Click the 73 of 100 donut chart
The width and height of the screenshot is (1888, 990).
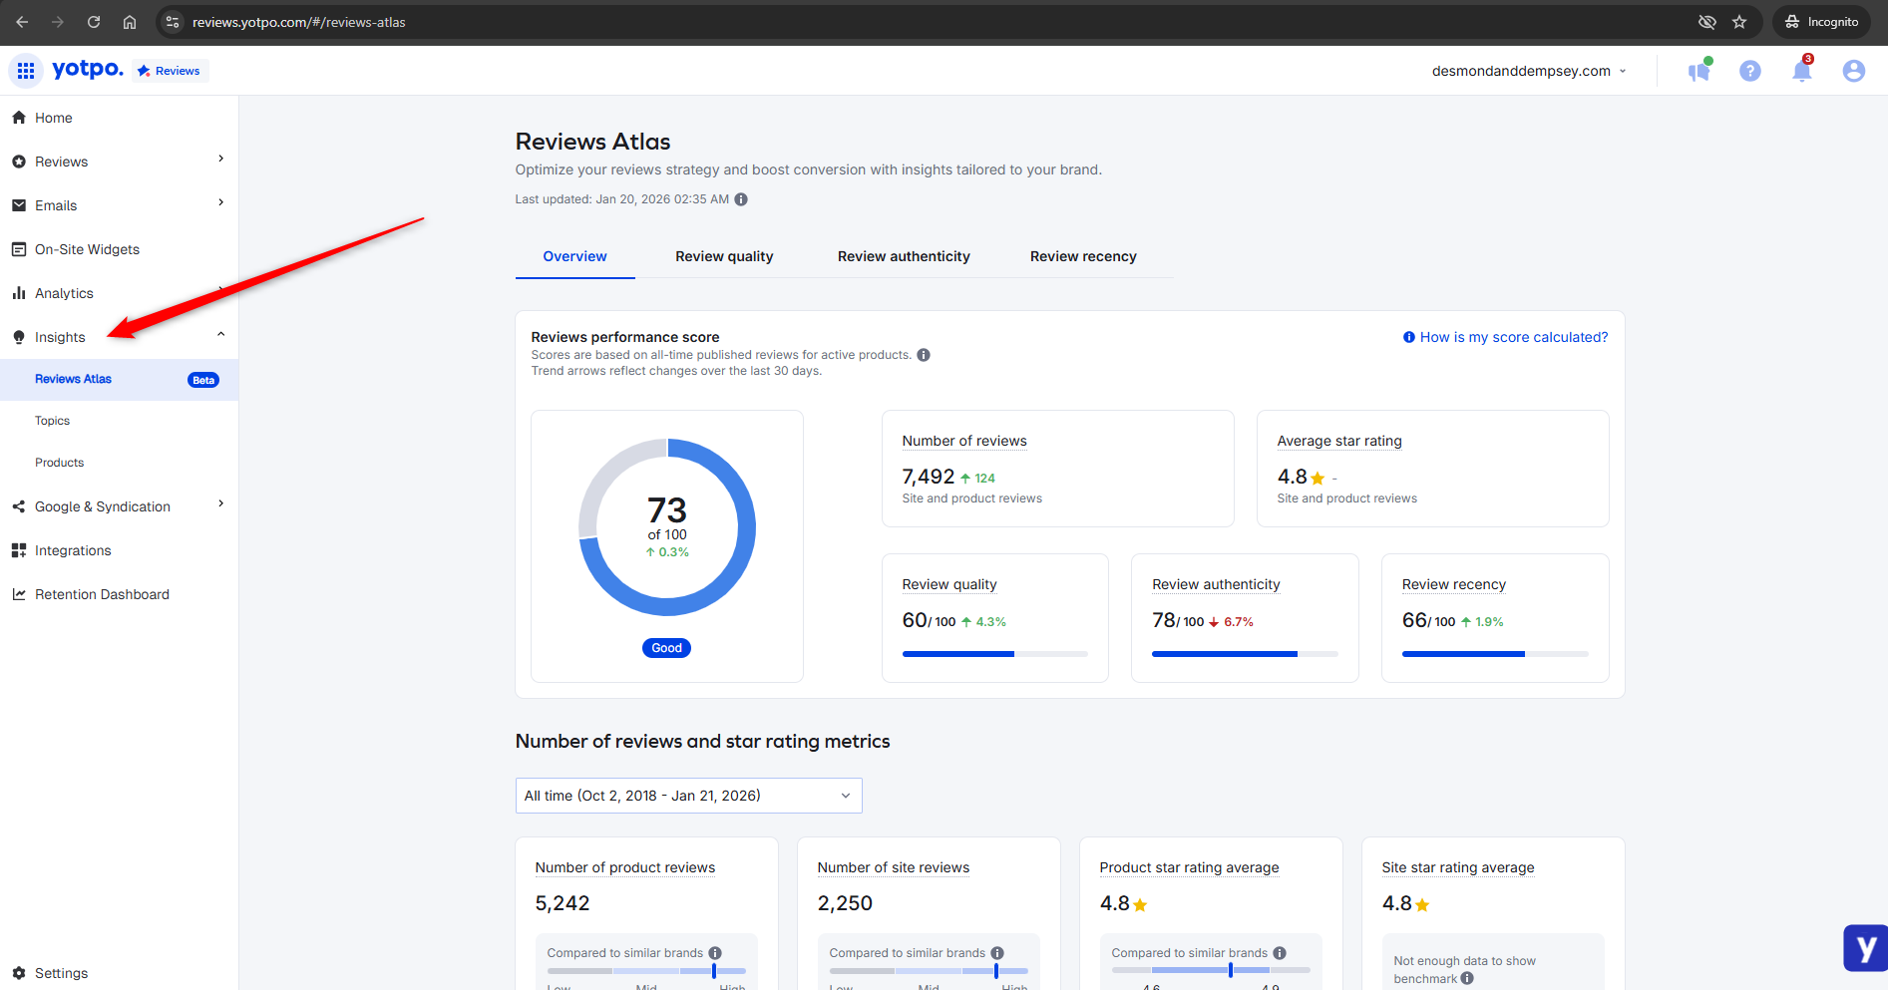point(667,527)
